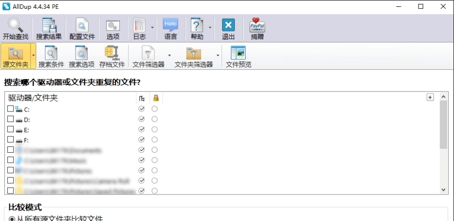Screen dimensions: 454x221
Task: Switch to 搜索选项 search options
Action: coord(82,56)
